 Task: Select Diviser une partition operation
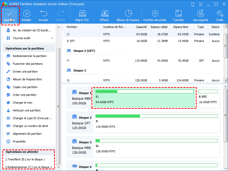click(x=25, y=72)
